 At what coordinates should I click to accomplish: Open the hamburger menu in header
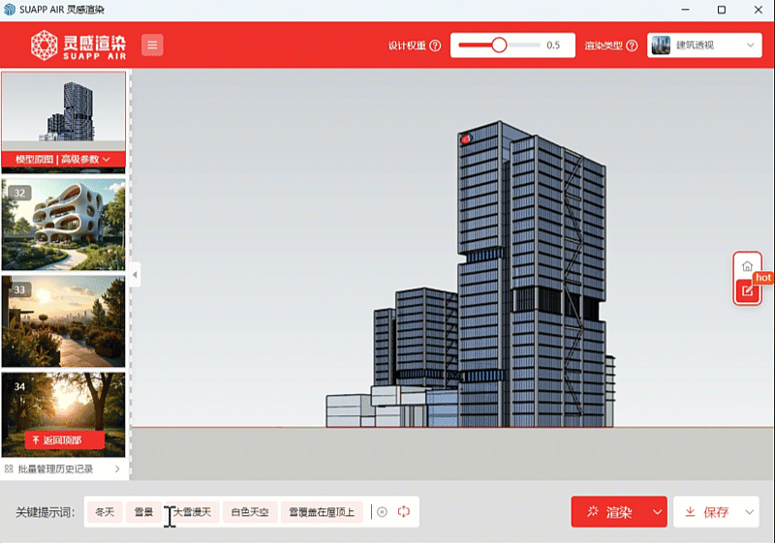(152, 45)
